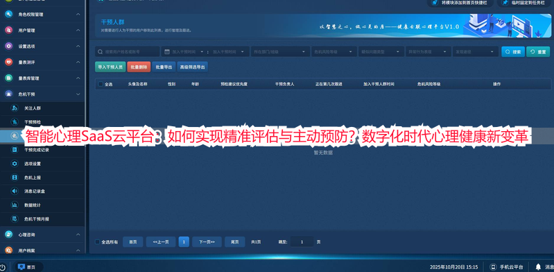The width and height of the screenshot is (554, 272).
Task: Click the 心理咨询 icon
Action: (8, 235)
